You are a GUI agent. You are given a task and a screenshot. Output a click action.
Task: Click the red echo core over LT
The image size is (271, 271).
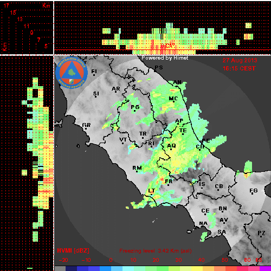(157, 196)
